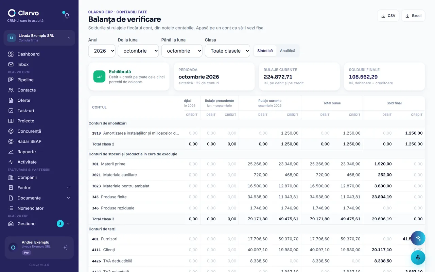Expand the Documente submenu chevron
This screenshot has height=272, width=435.
[68, 198]
